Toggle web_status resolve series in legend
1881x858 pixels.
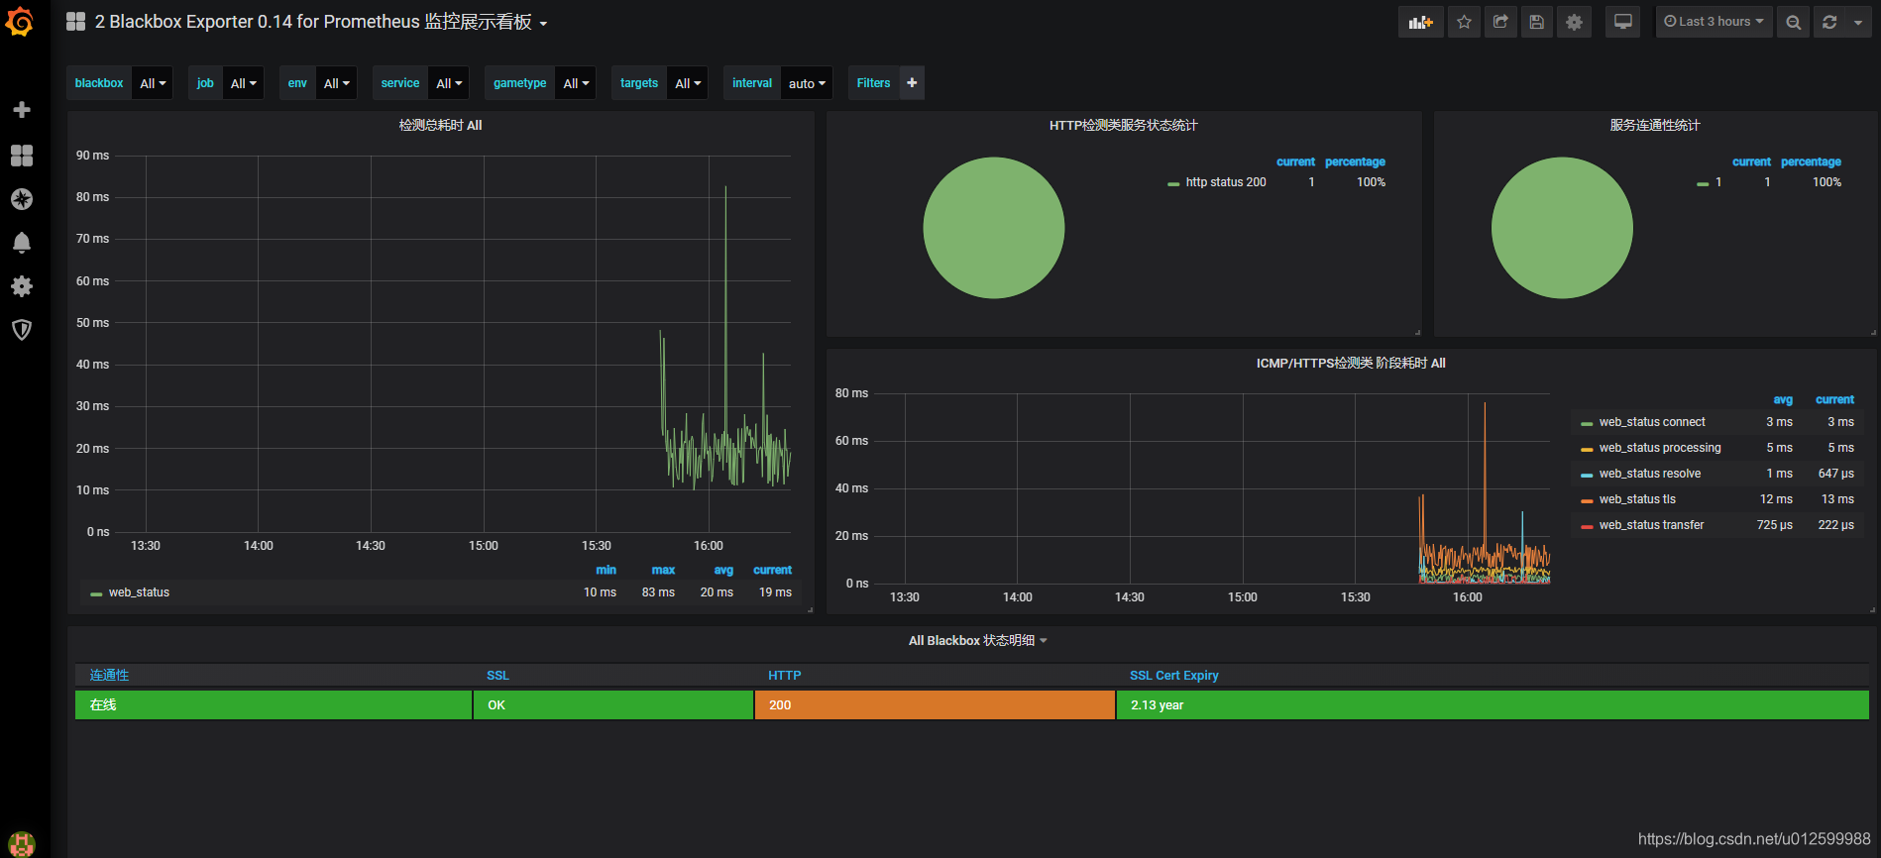[1649, 474]
